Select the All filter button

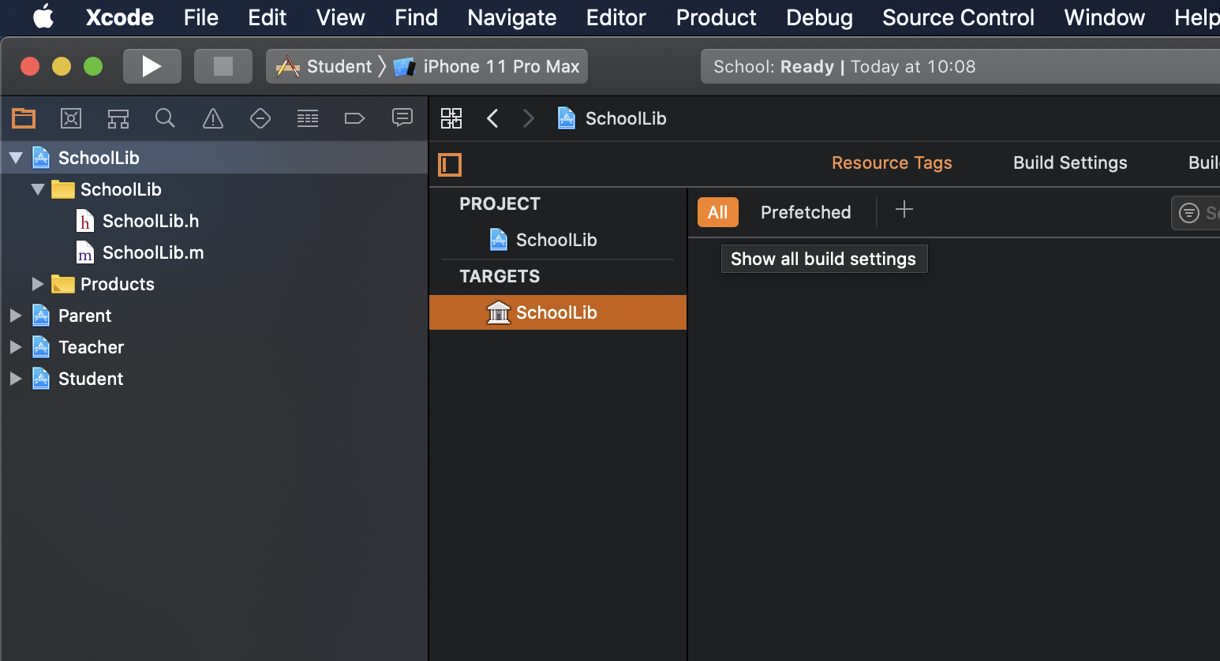point(718,212)
